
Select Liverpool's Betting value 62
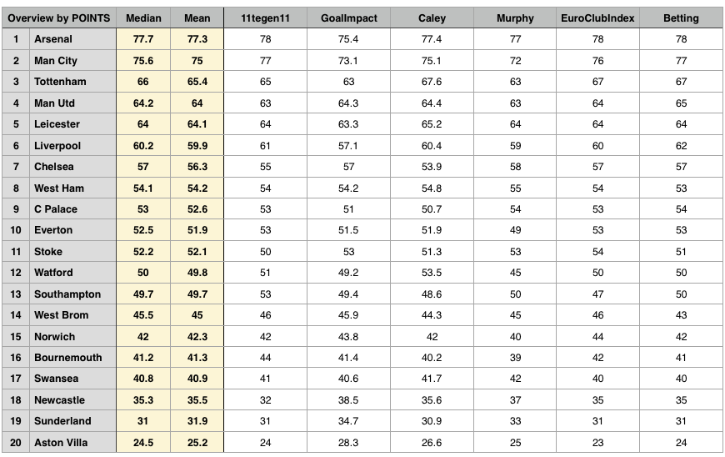[x=681, y=146]
